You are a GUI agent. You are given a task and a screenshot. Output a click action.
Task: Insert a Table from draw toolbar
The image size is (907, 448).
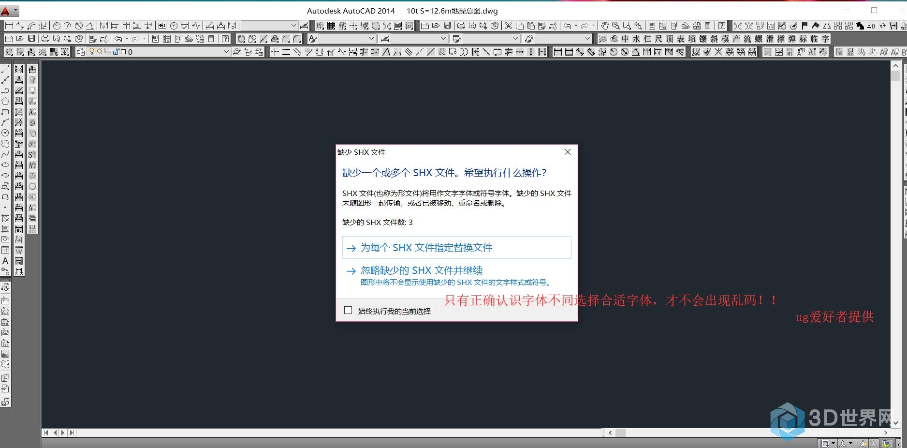[x=5, y=250]
